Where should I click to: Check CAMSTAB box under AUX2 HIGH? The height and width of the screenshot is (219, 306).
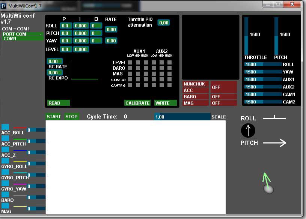tap(169, 79)
